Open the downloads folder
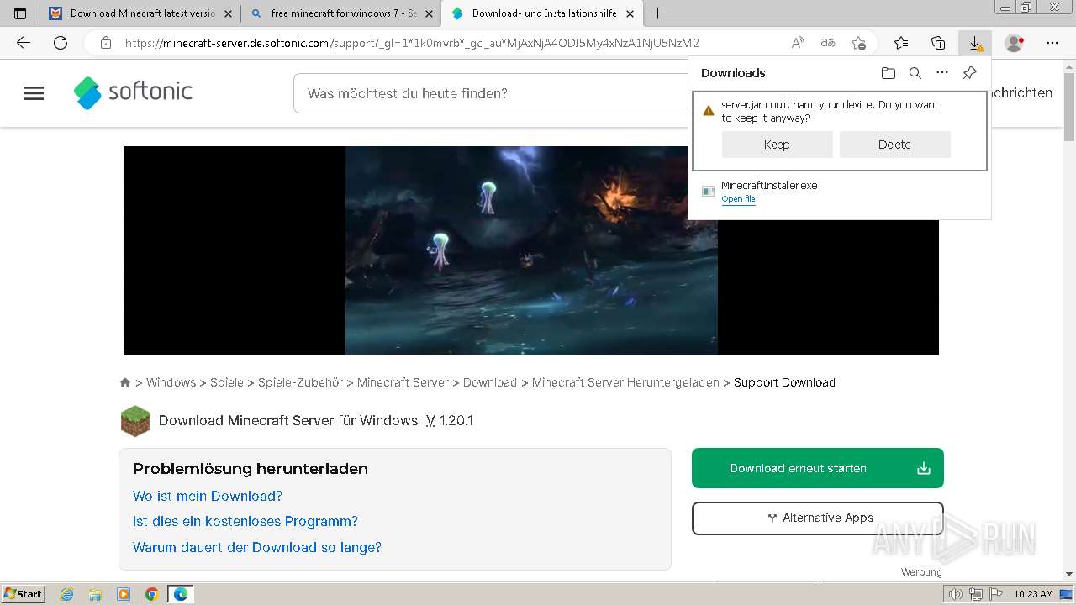1076x605 pixels. coord(889,73)
